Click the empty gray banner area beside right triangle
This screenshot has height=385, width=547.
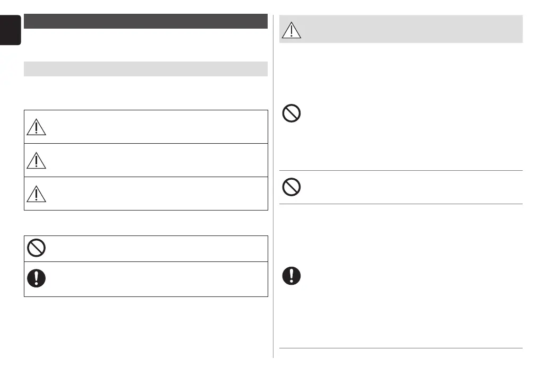coord(412,29)
